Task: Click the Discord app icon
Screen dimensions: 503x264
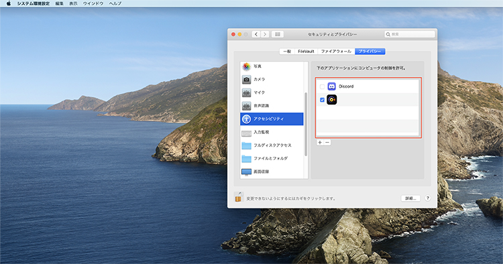Action: point(332,86)
